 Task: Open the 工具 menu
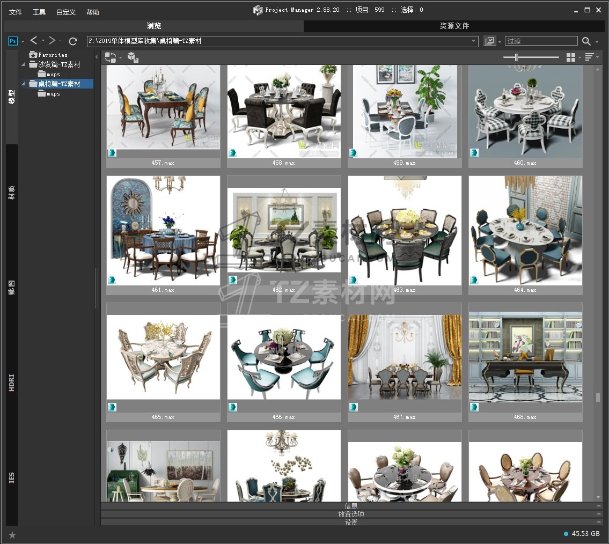coord(39,12)
